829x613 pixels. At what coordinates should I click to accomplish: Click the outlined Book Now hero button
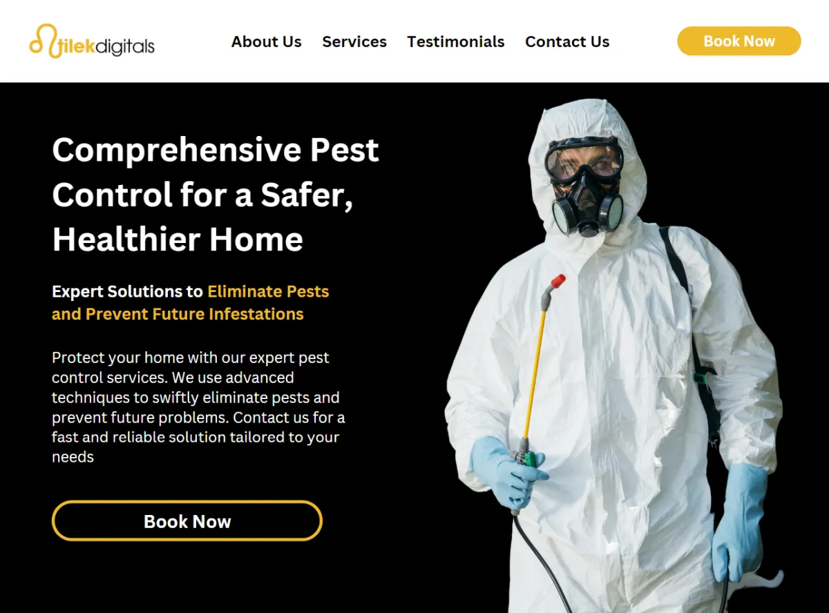coord(187,521)
